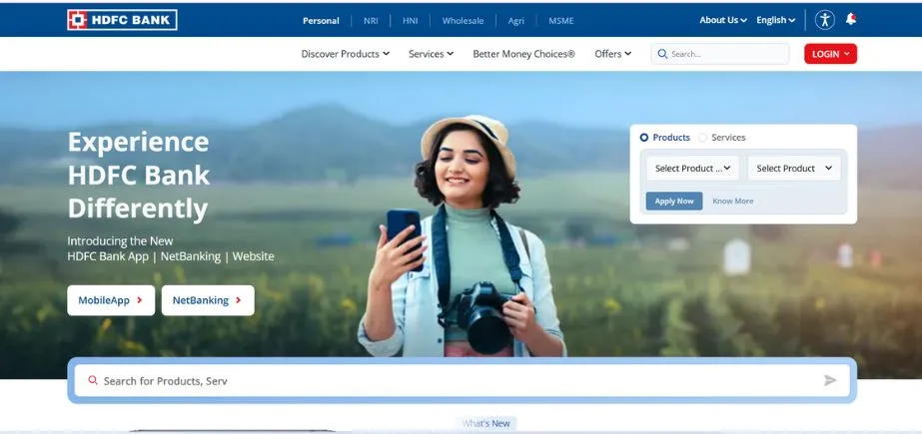This screenshot has width=922, height=434.
Task: Click the Introducing the New text
Action: click(120, 240)
